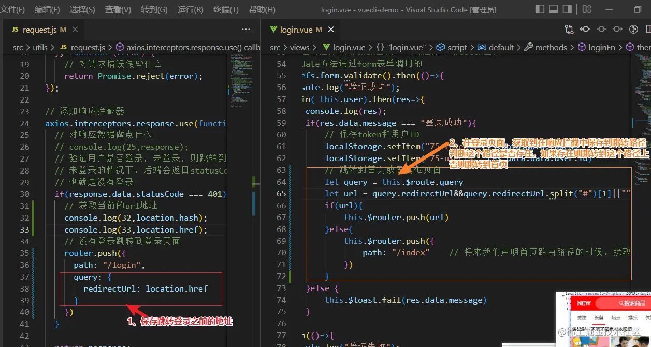Click the cube icon before axios.interceptors breadcrumb

click(x=120, y=47)
